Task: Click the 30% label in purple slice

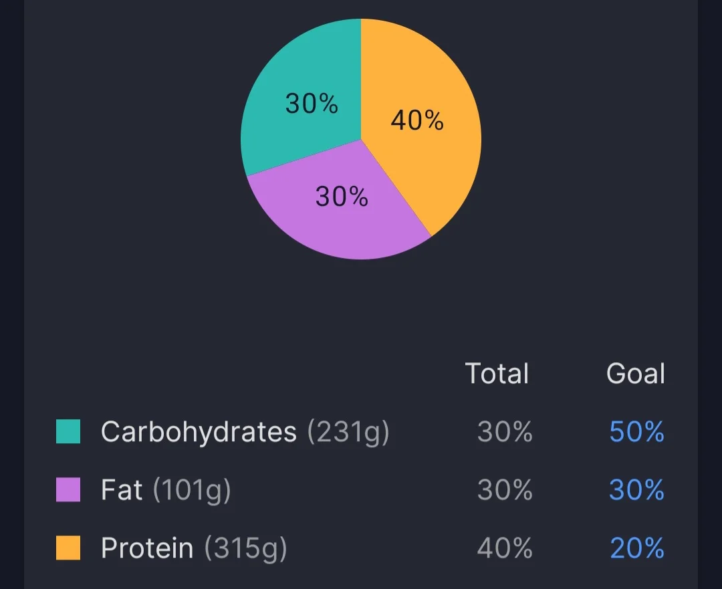Action: (x=342, y=197)
